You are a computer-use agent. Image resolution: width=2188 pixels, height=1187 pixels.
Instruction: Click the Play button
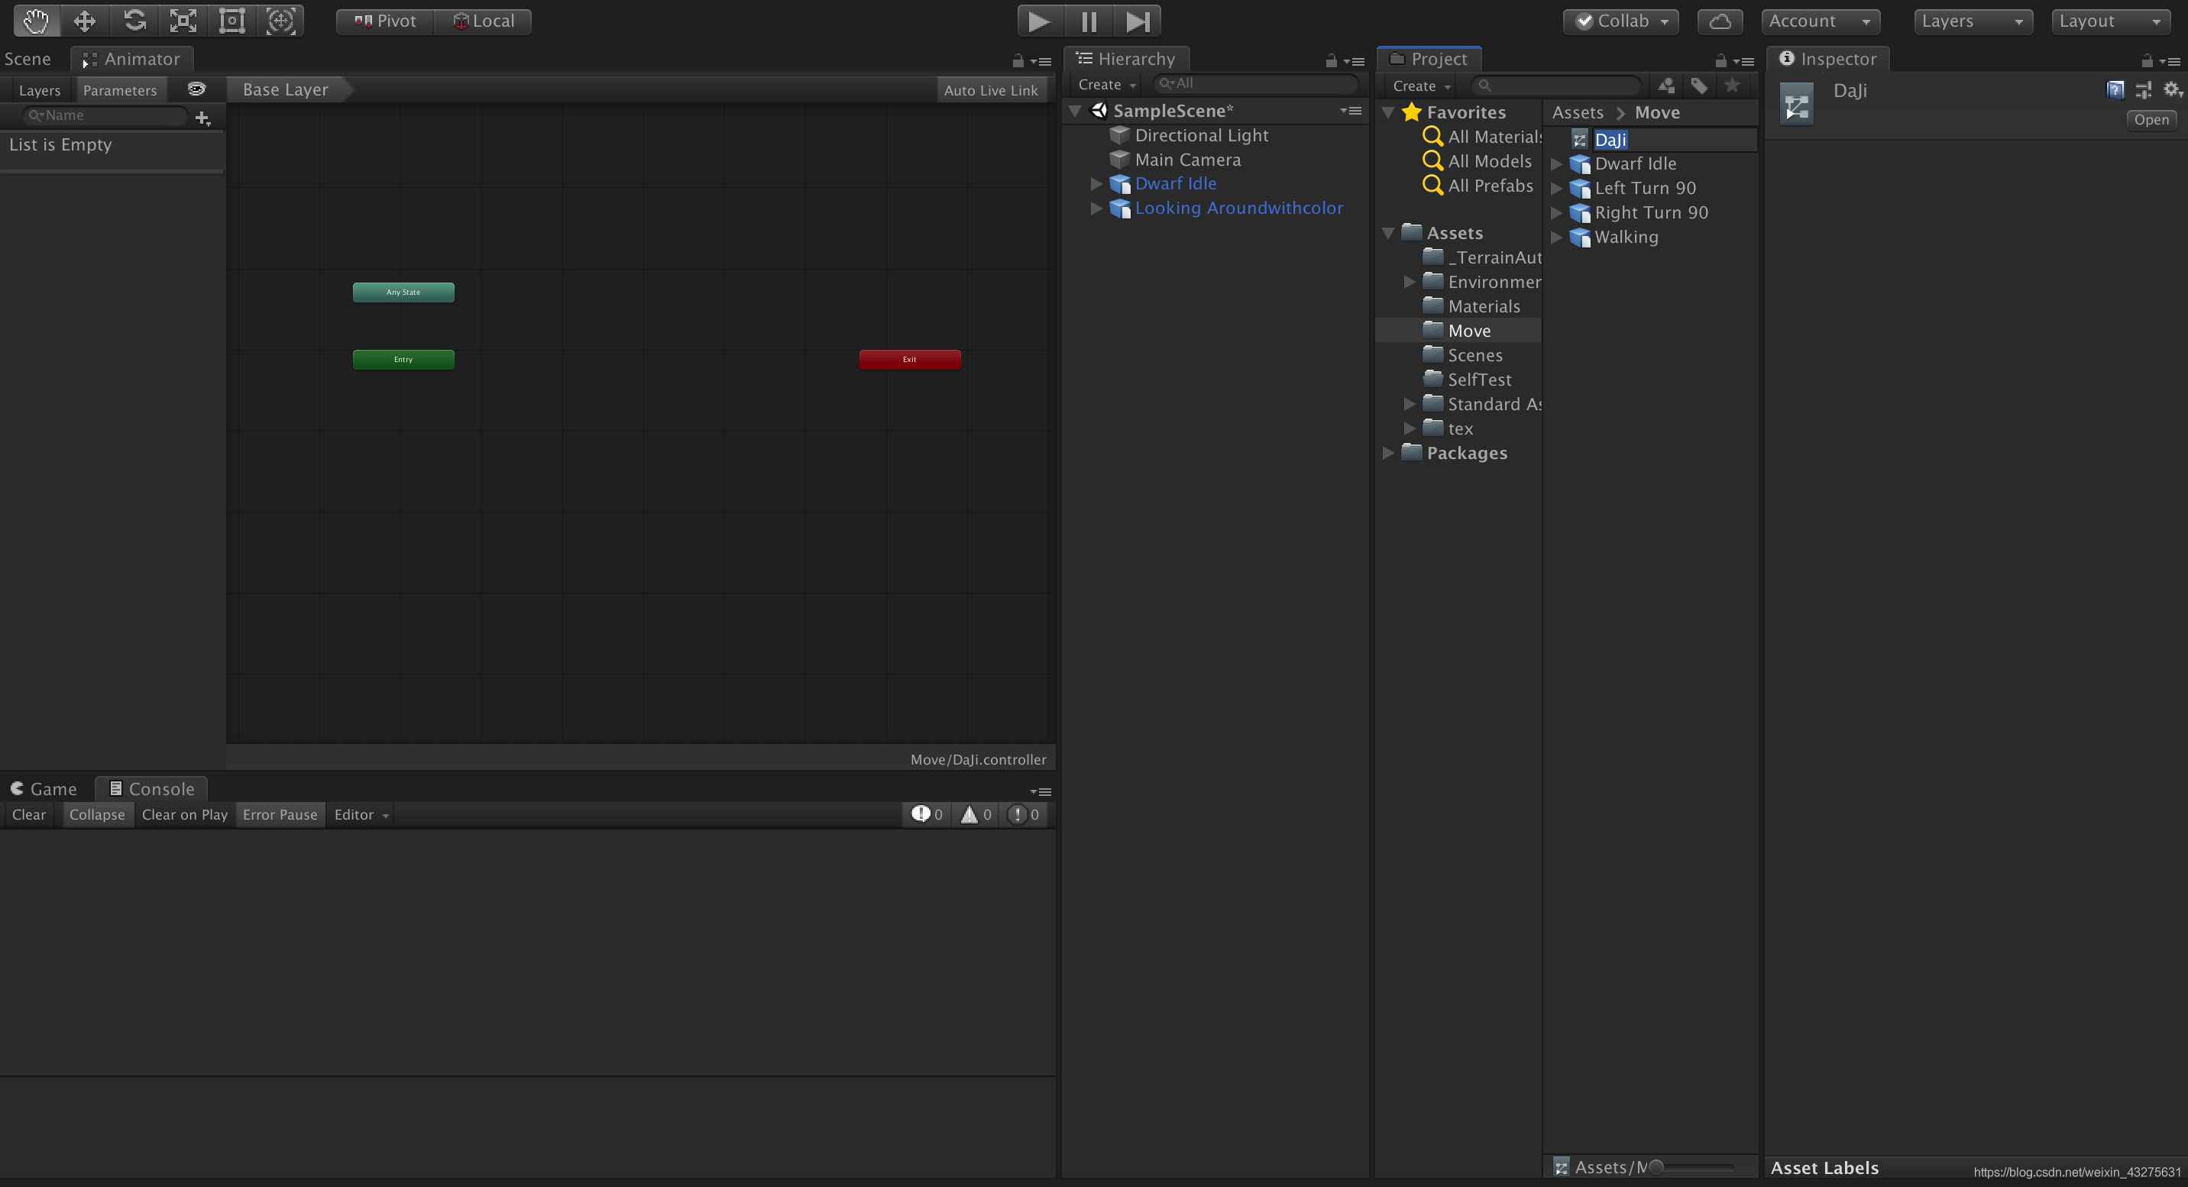[1039, 21]
